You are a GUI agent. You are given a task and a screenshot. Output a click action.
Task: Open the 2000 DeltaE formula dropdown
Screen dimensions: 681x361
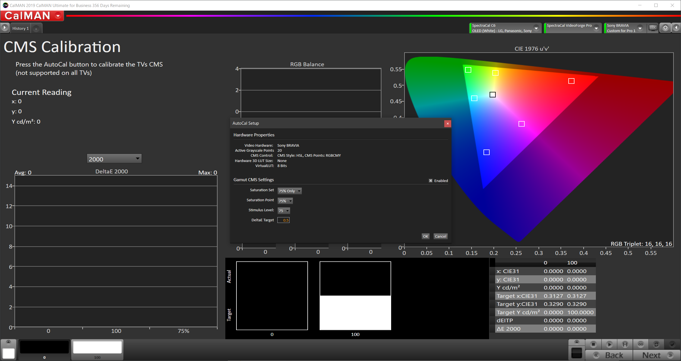(x=114, y=159)
